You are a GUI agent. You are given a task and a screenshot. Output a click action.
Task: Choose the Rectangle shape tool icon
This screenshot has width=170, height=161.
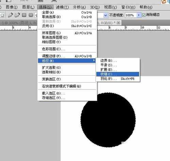point(24,15)
